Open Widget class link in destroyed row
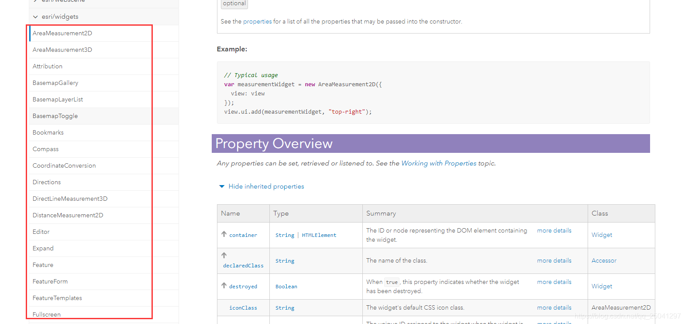This screenshot has width=685, height=324. (602, 287)
